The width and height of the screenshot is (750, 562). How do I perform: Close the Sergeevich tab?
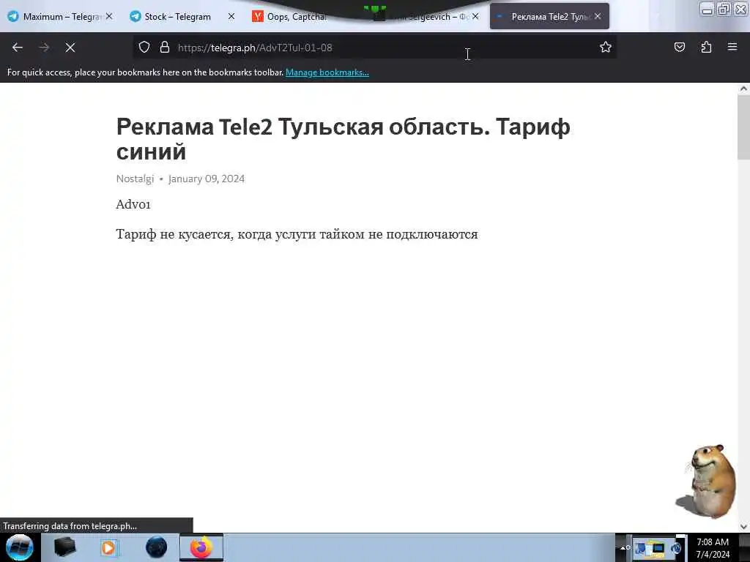pyautogui.click(x=475, y=16)
